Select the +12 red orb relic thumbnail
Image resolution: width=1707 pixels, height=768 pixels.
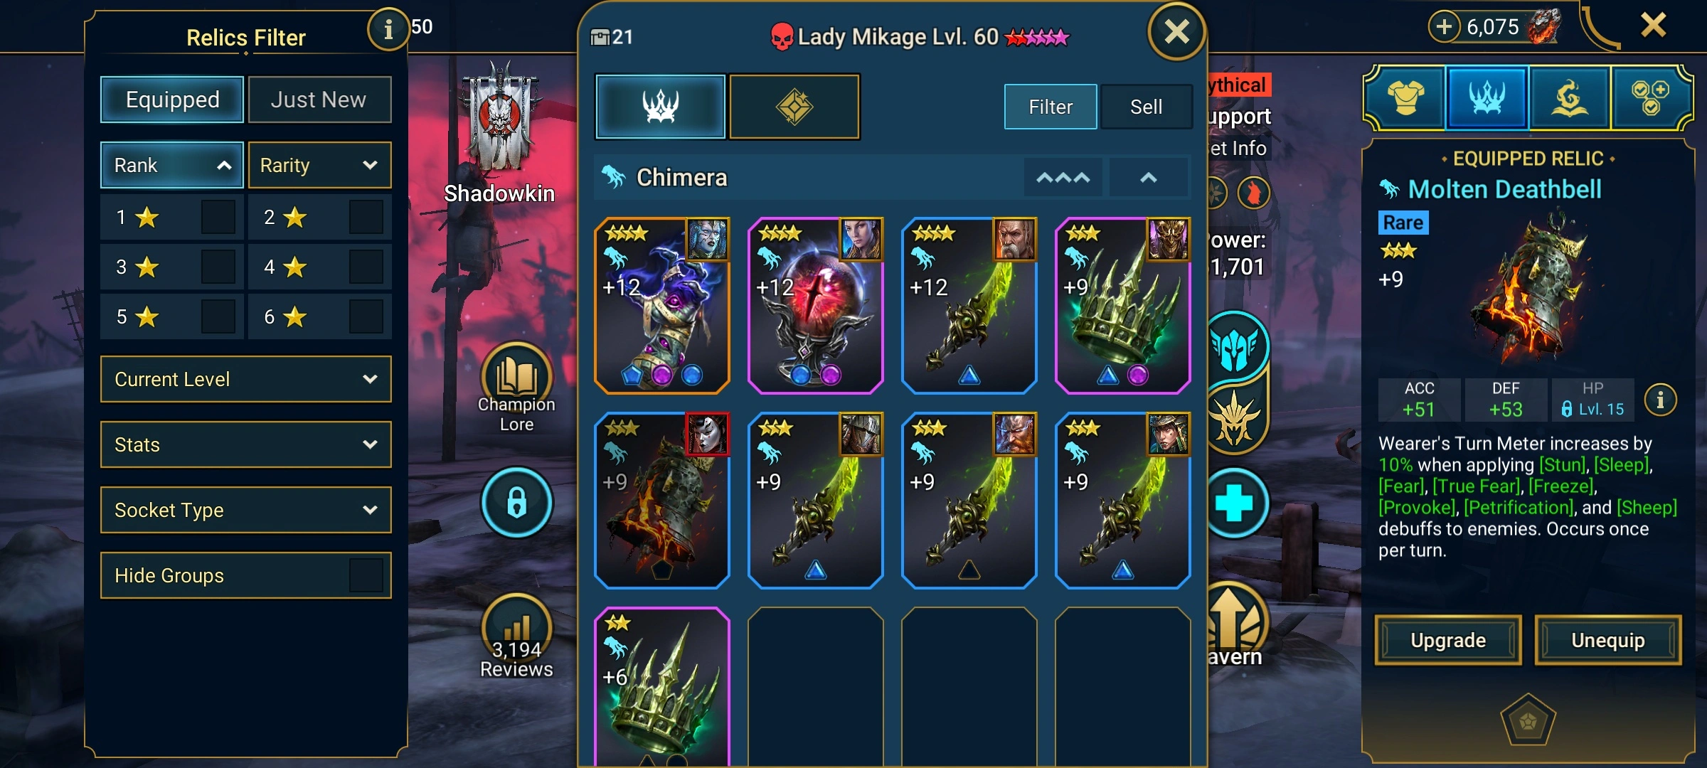816,306
